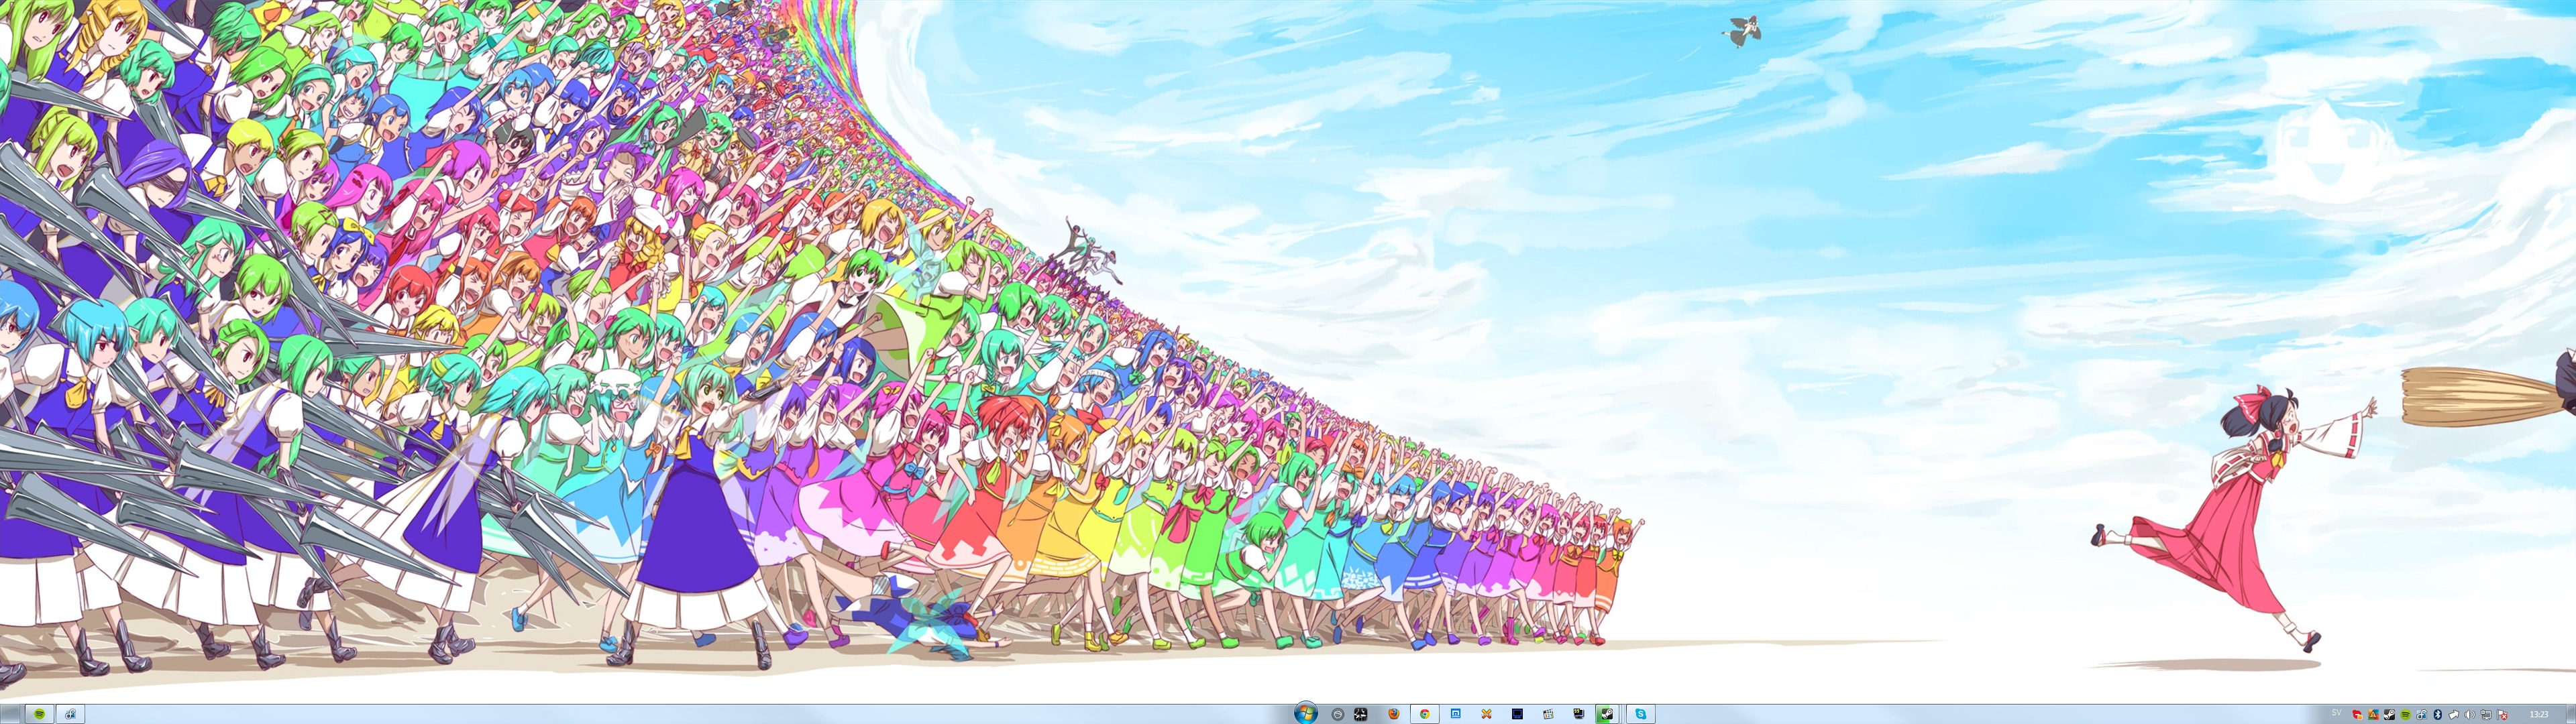The height and width of the screenshot is (724, 2576).
Task: Open the red Skype status tray icon
Action: click(x=2357, y=714)
